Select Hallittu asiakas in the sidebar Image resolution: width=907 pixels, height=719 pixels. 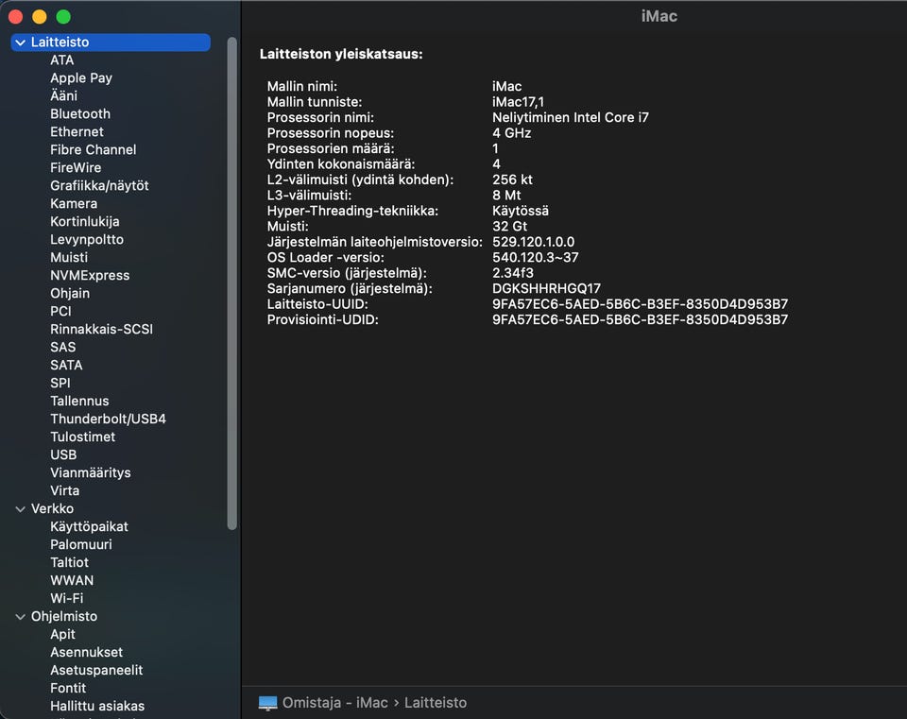click(x=97, y=707)
